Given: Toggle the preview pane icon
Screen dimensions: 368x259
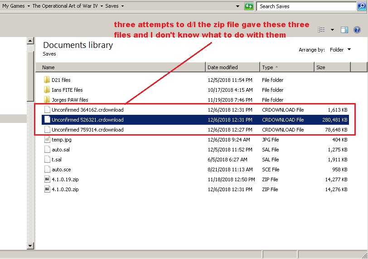Looking at the screenshot, I should pyautogui.click(x=344, y=30).
